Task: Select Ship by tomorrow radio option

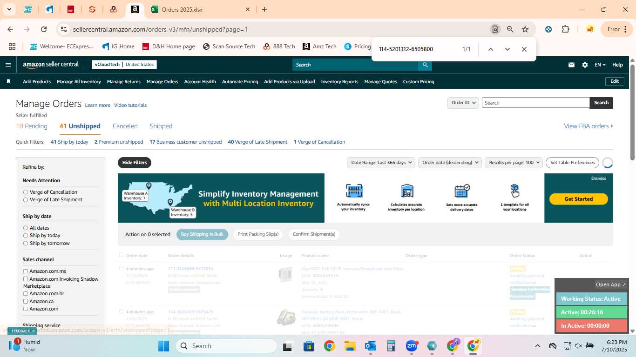Action: 26,243
